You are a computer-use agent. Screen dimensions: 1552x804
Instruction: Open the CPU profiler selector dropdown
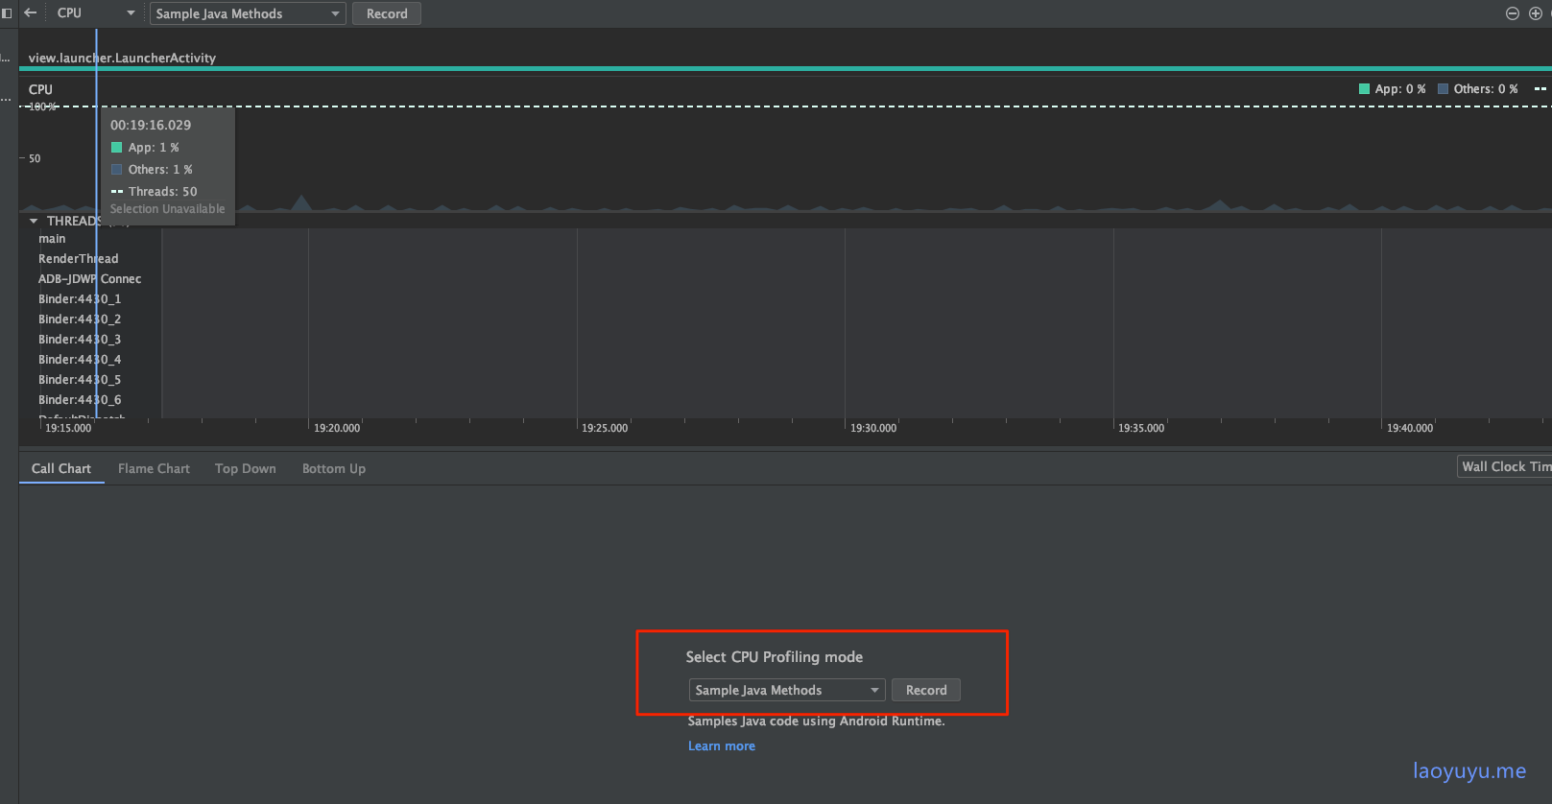point(96,13)
